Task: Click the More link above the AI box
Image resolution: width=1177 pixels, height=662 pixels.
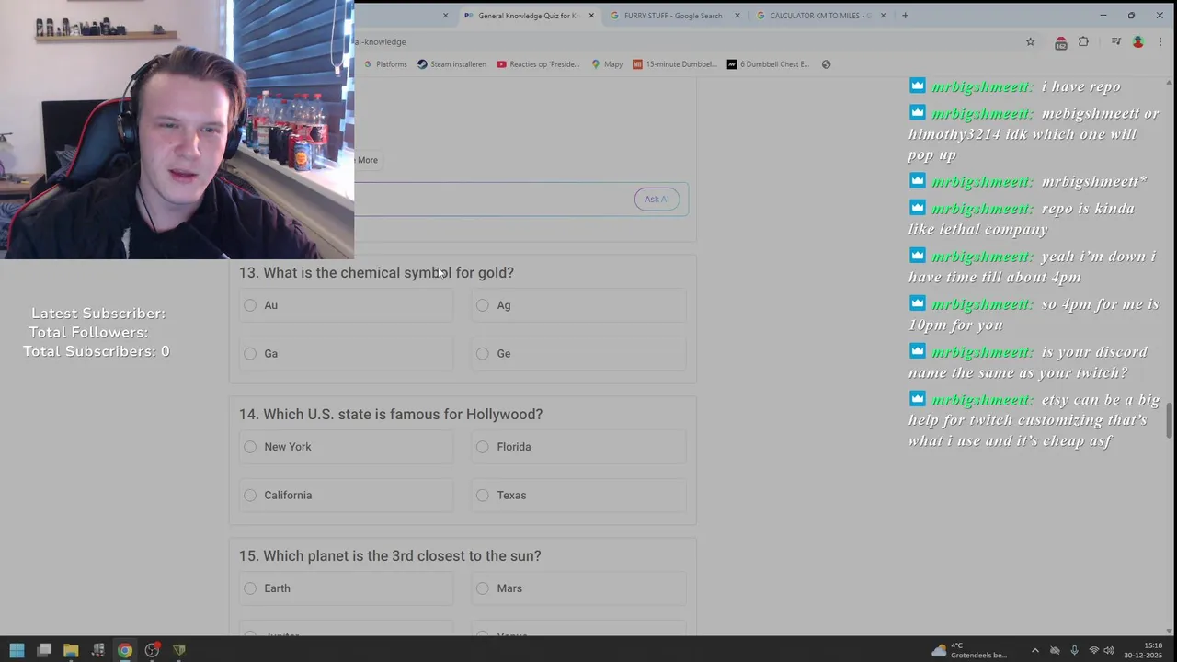Action: 367,160
